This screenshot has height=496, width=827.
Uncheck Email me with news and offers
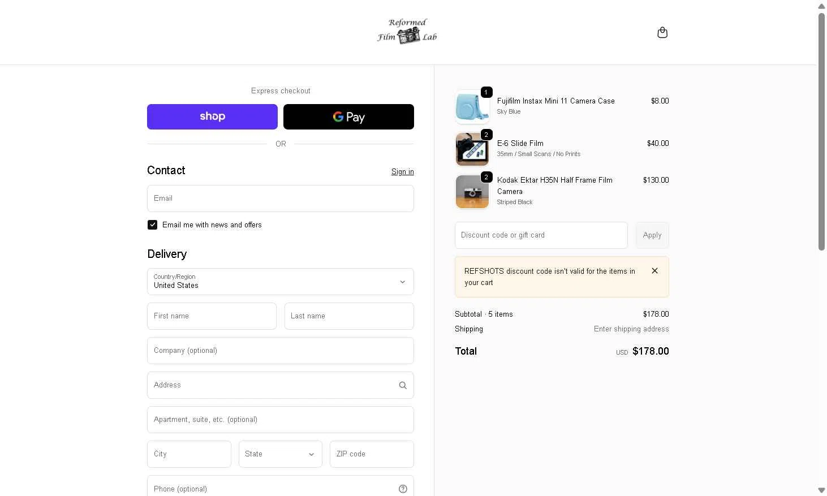(x=152, y=225)
